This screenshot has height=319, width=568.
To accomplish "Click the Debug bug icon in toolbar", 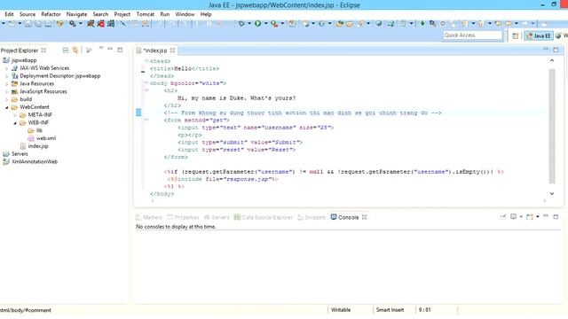I will [241, 24].
